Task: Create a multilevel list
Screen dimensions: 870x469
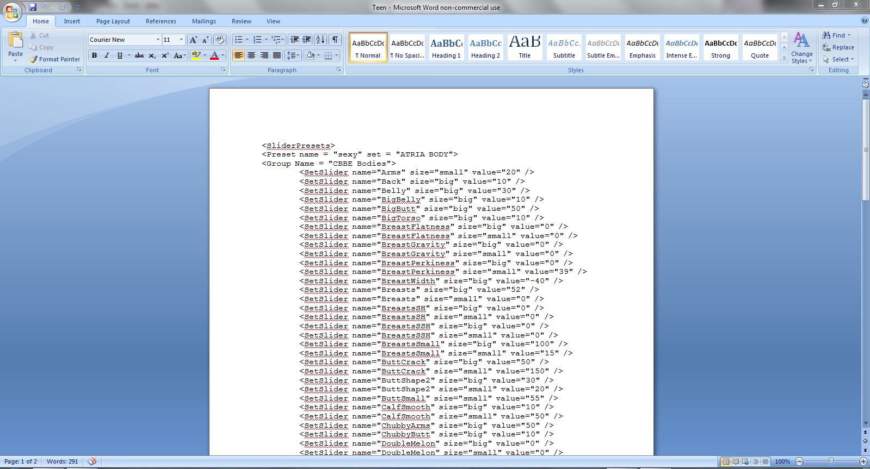Action: pyautogui.click(x=276, y=40)
